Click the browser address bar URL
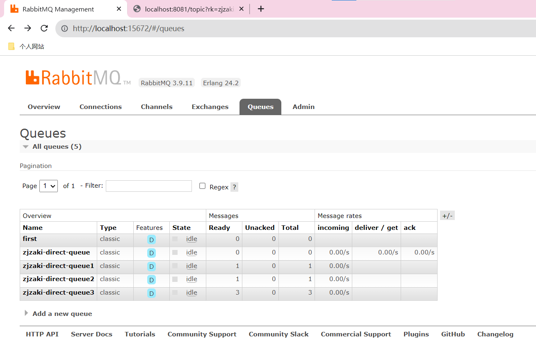The image size is (536, 345). coord(129,28)
